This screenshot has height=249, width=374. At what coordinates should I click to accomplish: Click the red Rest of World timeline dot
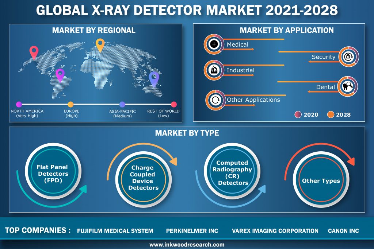[x=174, y=104]
